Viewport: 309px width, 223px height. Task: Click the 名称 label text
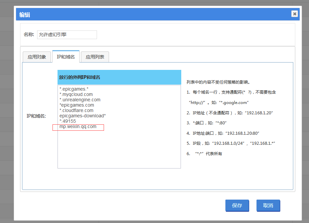[x=29, y=35]
